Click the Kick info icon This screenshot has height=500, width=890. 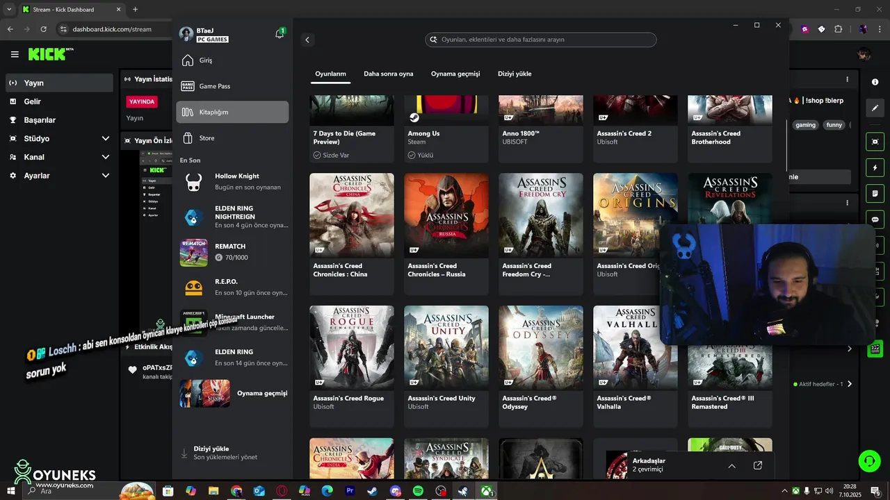click(875, 82)
